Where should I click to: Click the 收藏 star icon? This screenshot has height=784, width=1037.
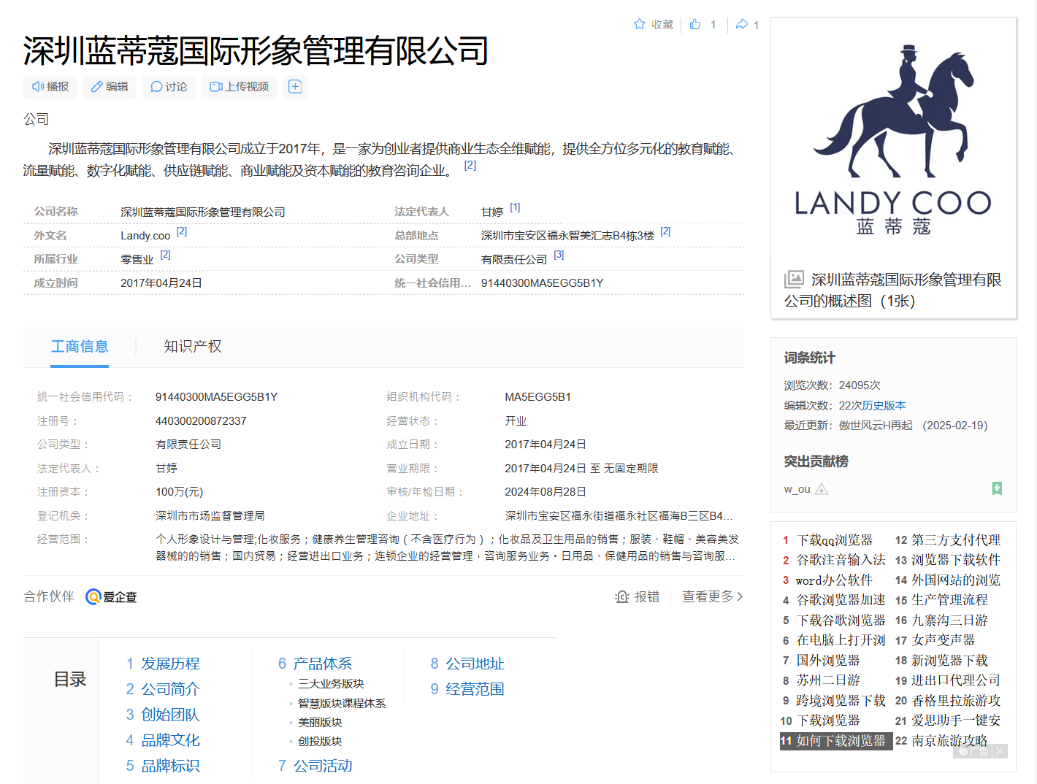tap(640, 24)
